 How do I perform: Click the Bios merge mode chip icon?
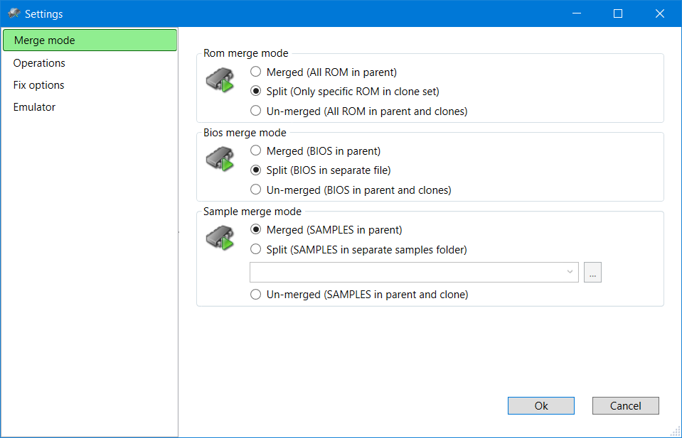coord(220,158)
